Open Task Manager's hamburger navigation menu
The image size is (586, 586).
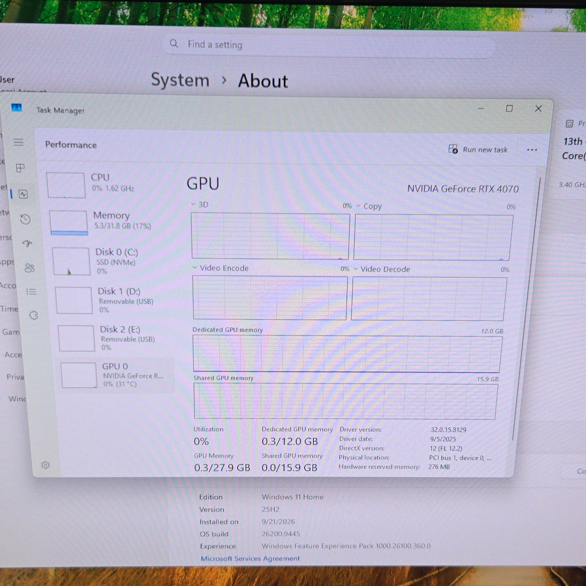(x=19, y=142)
